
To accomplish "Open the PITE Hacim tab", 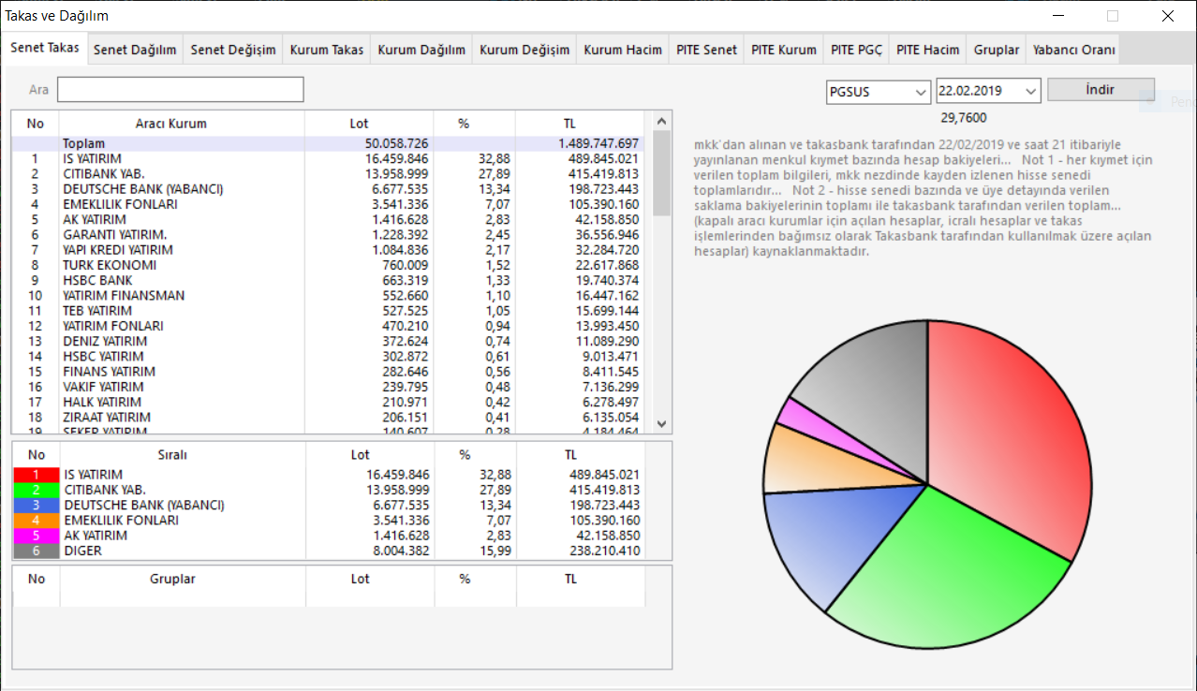I will (x=928, y=50).
